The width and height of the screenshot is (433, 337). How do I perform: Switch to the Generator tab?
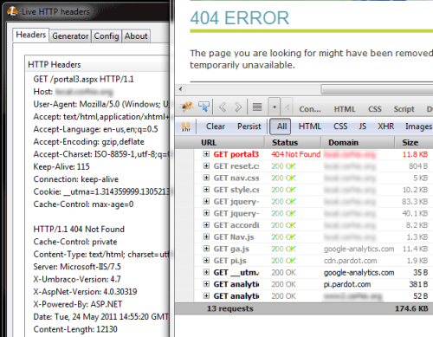(x=70, y=36)
